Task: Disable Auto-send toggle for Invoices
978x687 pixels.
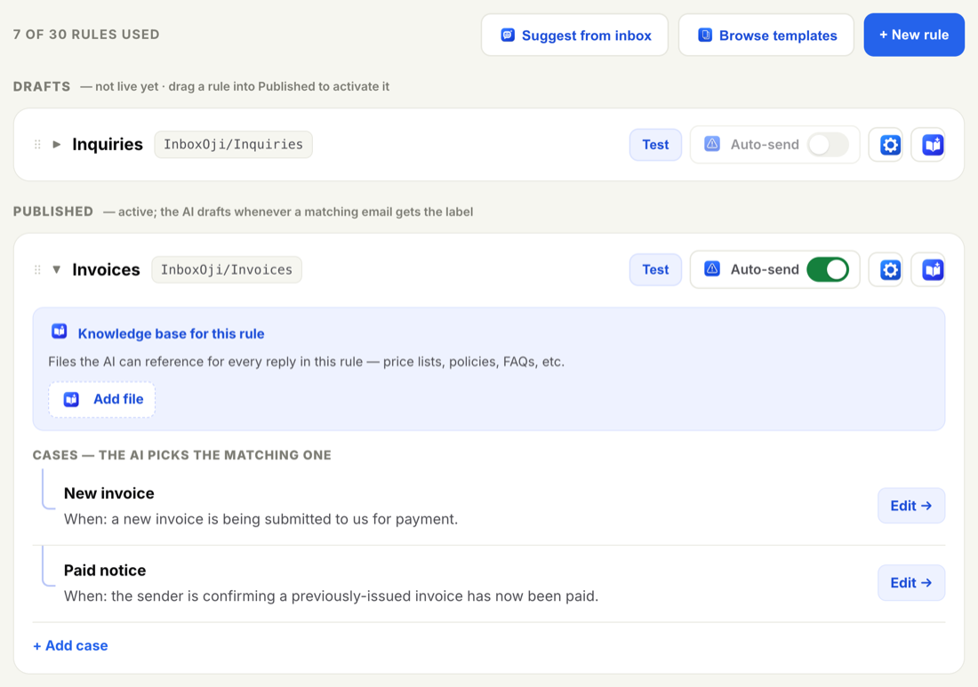Action: coord(828,270)
